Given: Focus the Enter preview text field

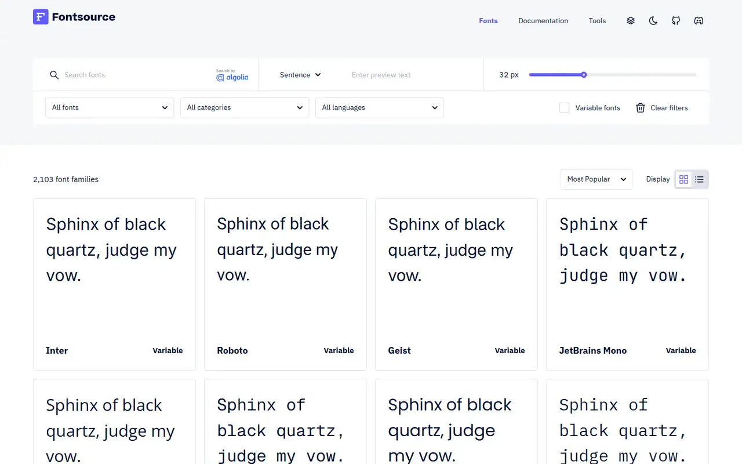Looking at the screenshot, I should click(412, 75).
